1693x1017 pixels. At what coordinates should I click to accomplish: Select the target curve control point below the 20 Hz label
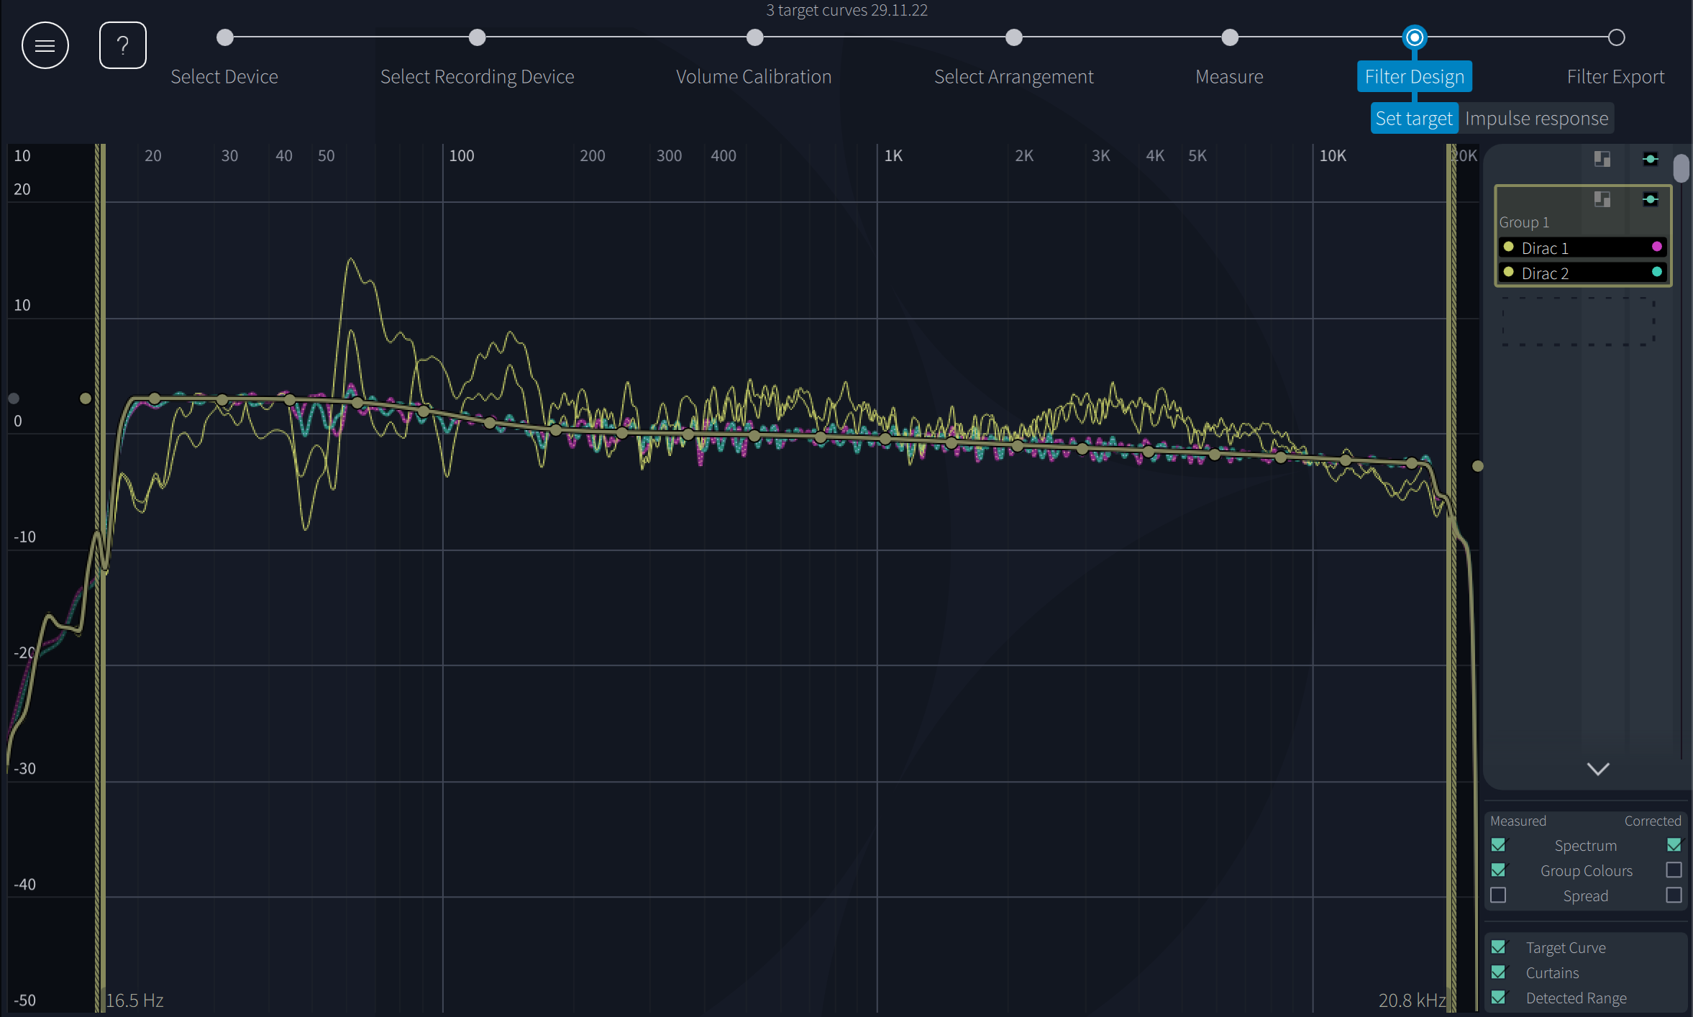tap(155, 398)
